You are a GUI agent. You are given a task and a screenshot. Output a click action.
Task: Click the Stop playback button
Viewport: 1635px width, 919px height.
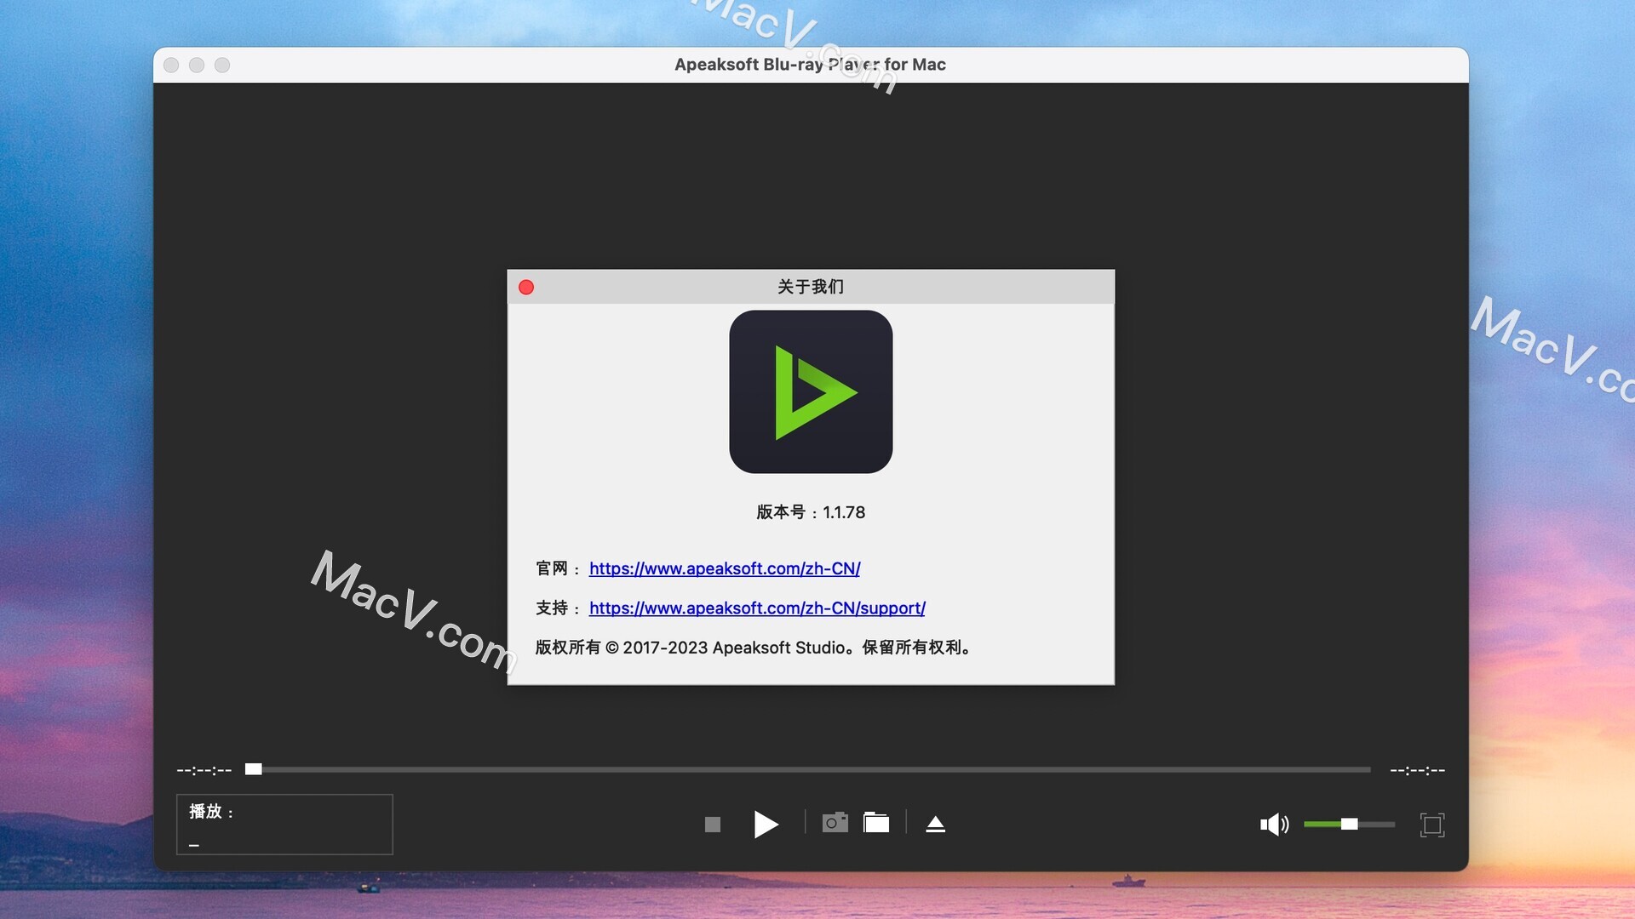tap(713, 825)
